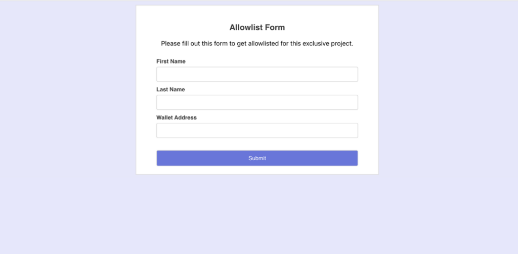
Task: Click the "Allowlist Form" heading
Action: coord(257,27)
